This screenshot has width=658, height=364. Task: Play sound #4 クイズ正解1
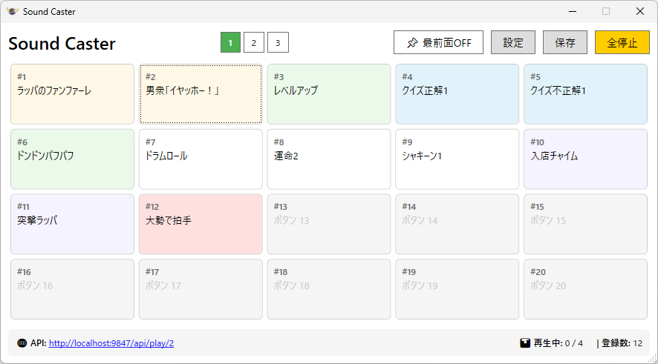point(457,94)
